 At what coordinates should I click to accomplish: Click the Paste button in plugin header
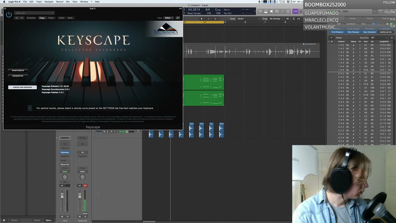point(51,18)
